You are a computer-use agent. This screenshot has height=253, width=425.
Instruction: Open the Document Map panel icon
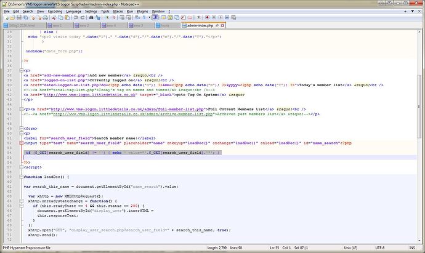(170, 17)
